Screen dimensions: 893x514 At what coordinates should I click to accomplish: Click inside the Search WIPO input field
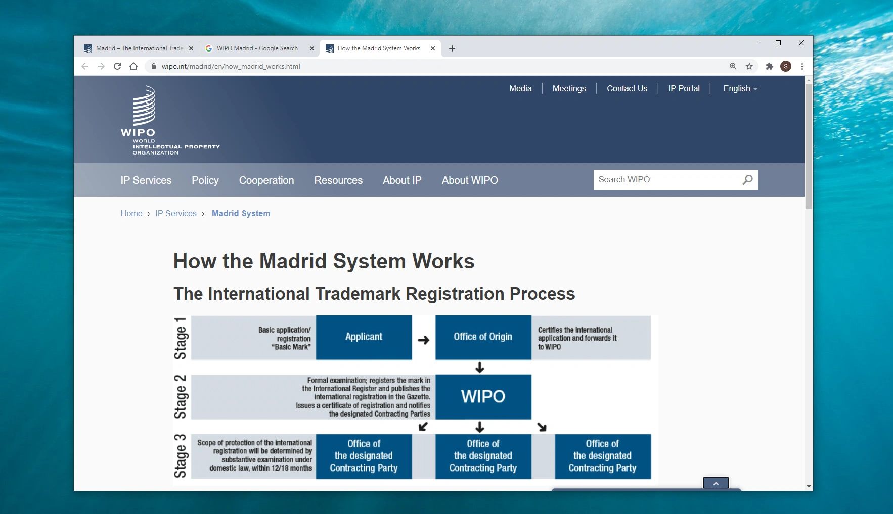pos(657,179)
